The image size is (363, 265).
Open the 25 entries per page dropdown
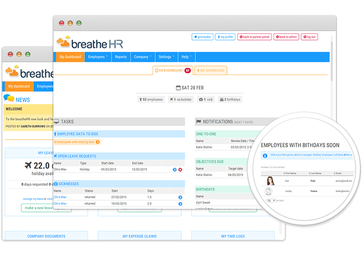271,200
